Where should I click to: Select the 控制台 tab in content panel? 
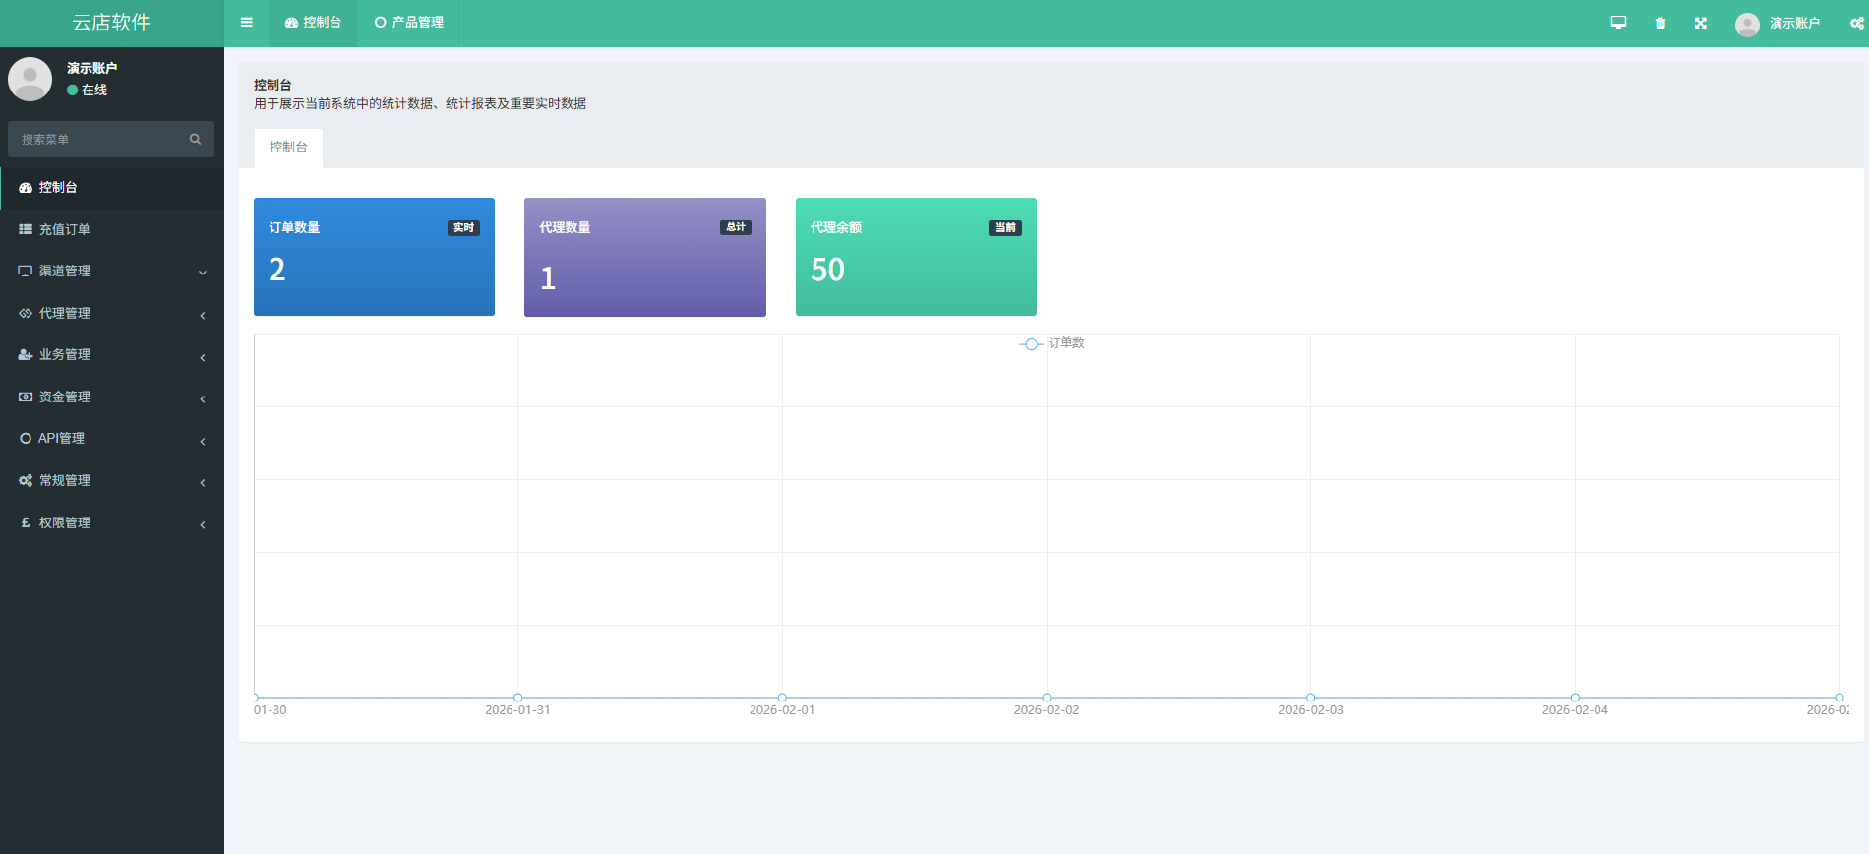[288, 148]
